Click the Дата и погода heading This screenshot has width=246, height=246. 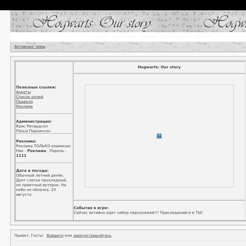[x=32, y=170]
